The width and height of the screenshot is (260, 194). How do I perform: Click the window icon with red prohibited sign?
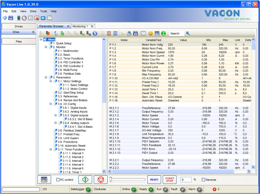point(37,18)
